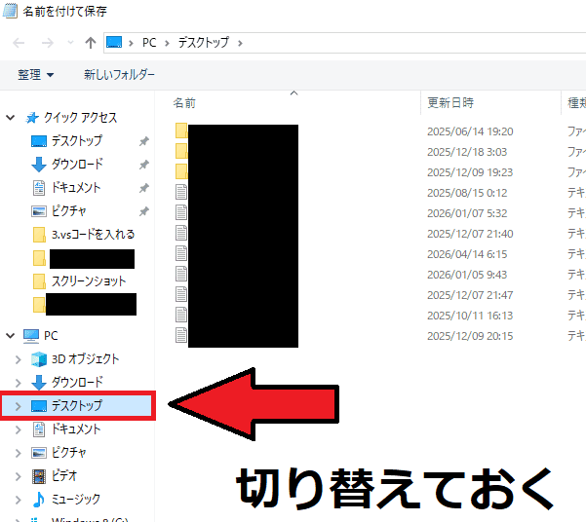The width and height of the screenshot is (586, 522).
Task: Open the recent locations dropdown chevron
Action: click(x=68, y=44)
